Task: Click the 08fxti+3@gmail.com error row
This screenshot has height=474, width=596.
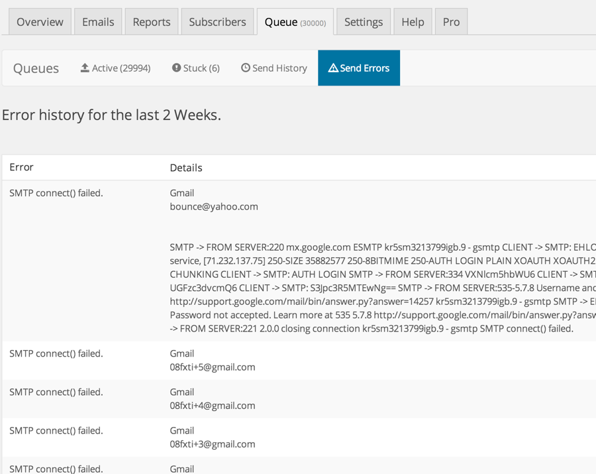Action: click(299, 437)
